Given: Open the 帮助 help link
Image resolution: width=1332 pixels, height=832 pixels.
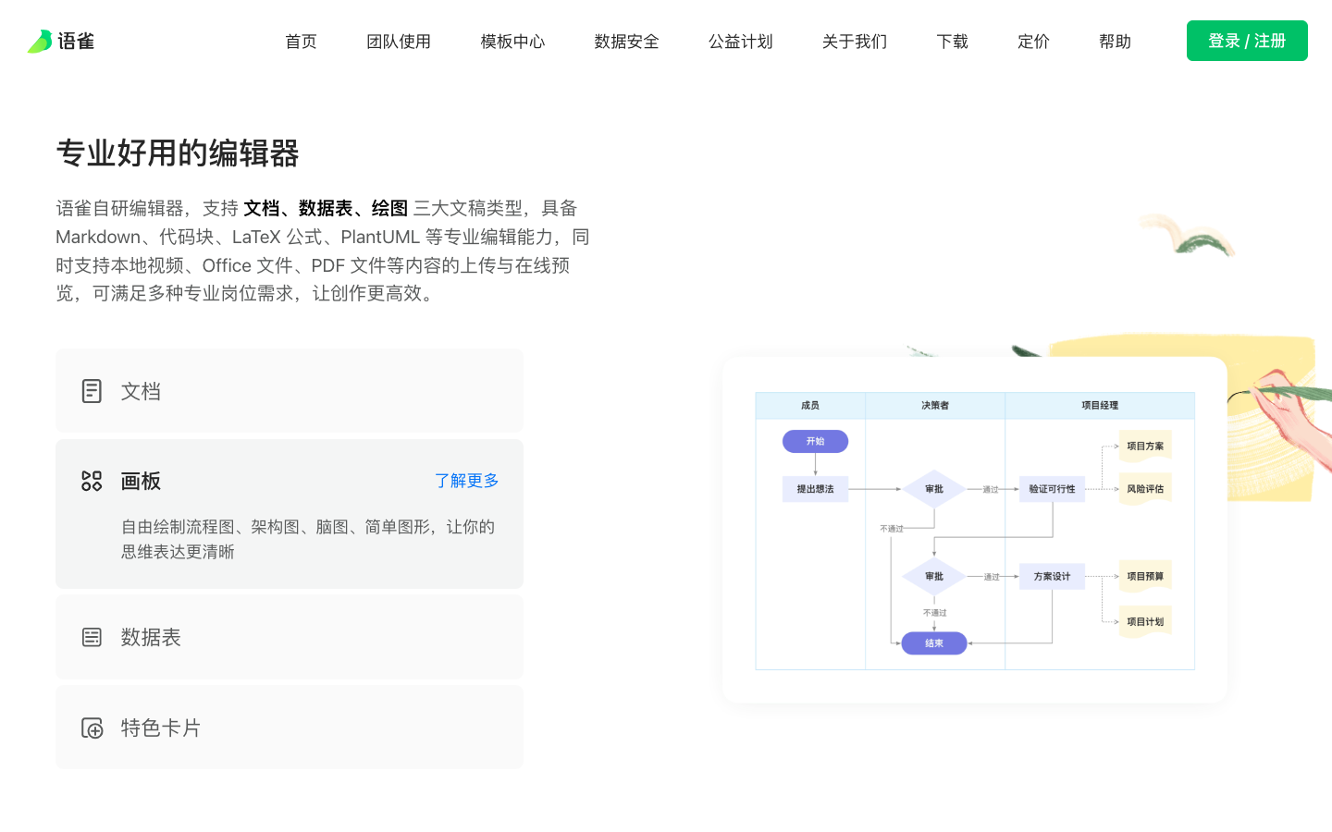Looking at the screenshot, I should click(1115, 42).
